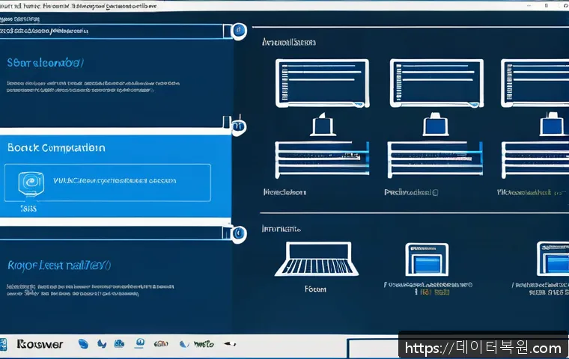Image resolution: width=569 pixels, height=359 pixels.
Task: Click the Rcoswer label in the bottom taskbar
Action: click(40, 344)
